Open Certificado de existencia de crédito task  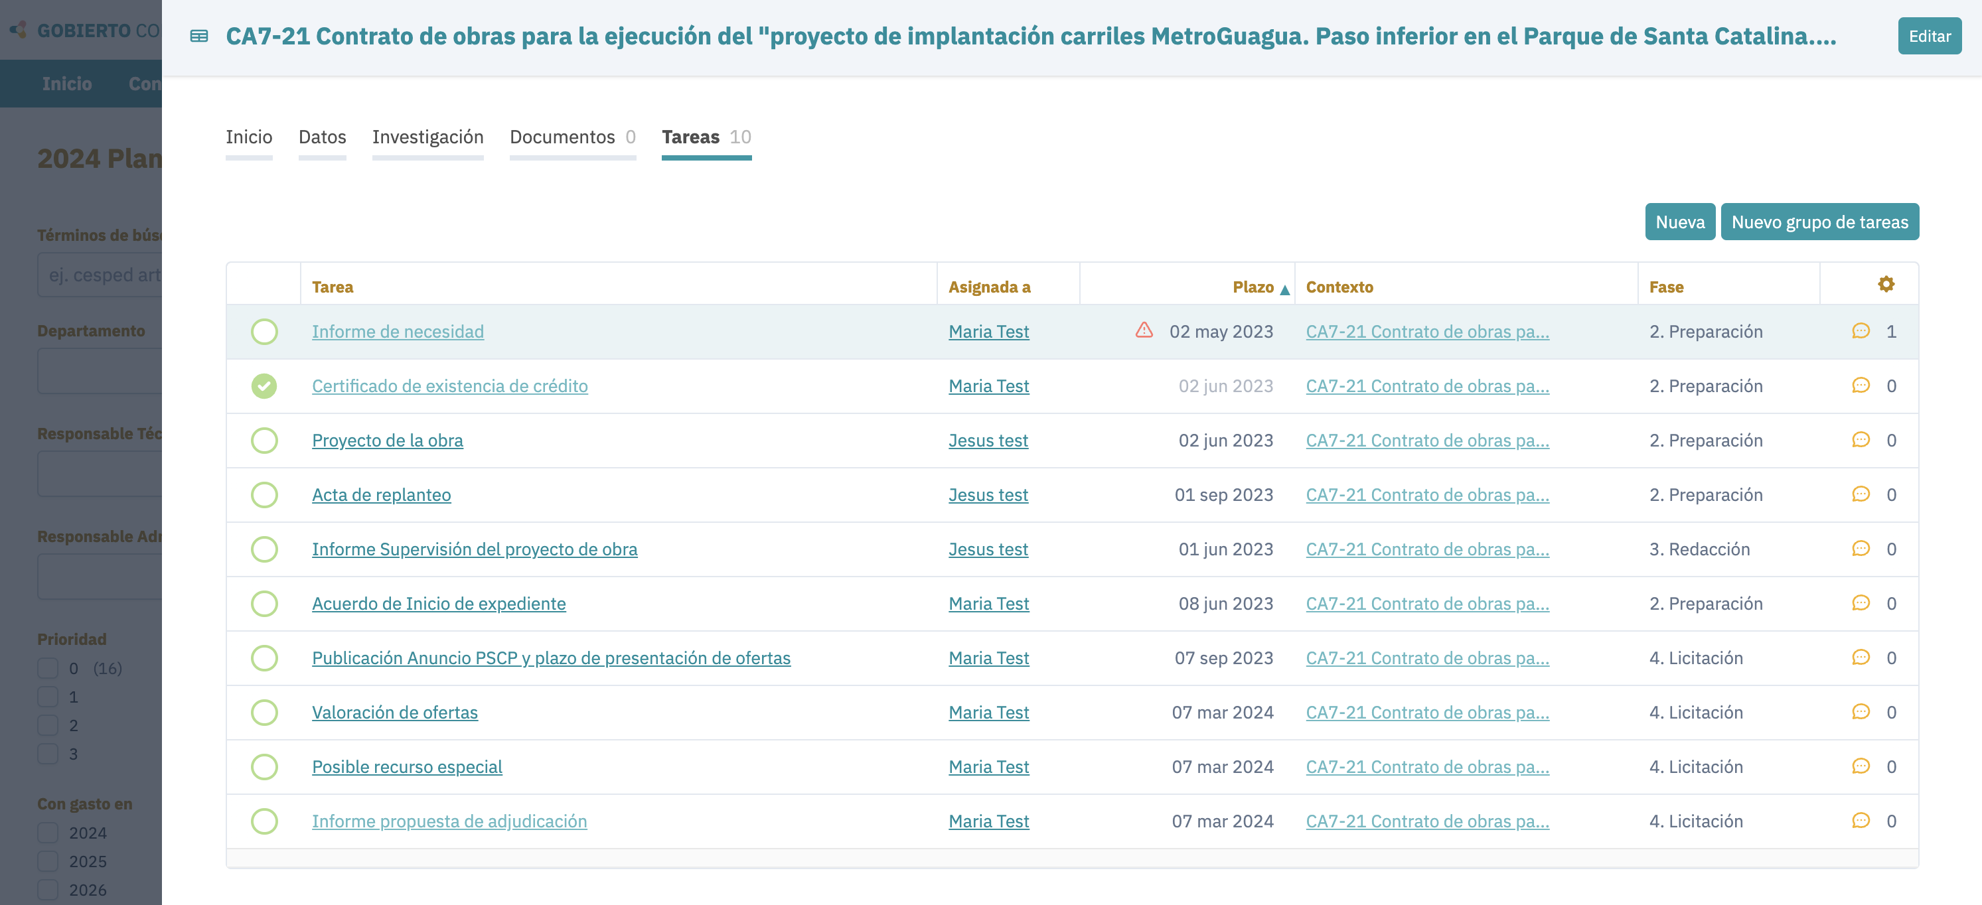coord(449,386)
